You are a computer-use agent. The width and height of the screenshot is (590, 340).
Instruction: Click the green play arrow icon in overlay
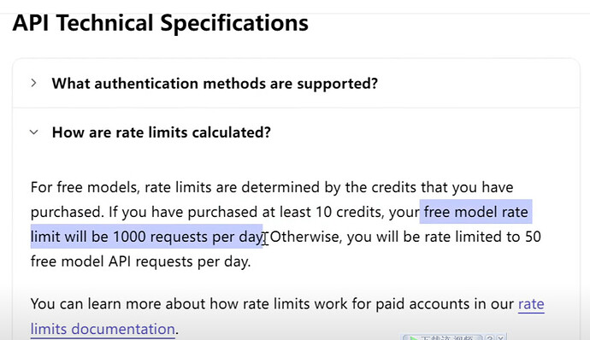tap(414, 338)
